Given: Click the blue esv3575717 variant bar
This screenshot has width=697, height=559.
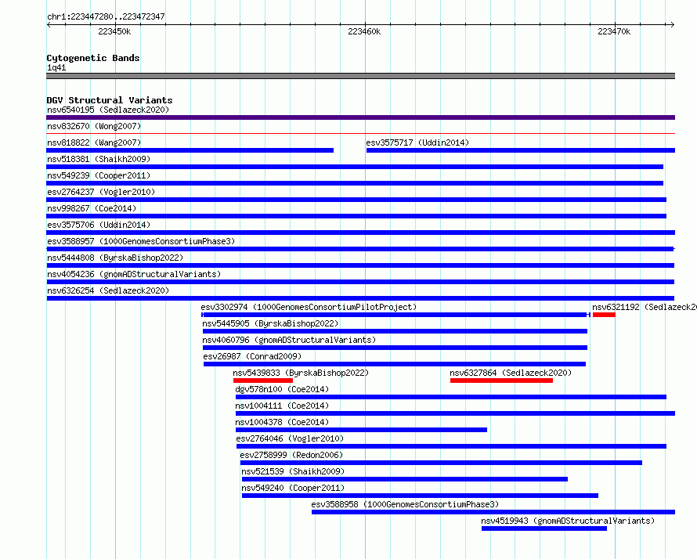Looking at the screenshot, I should (521, 150).
